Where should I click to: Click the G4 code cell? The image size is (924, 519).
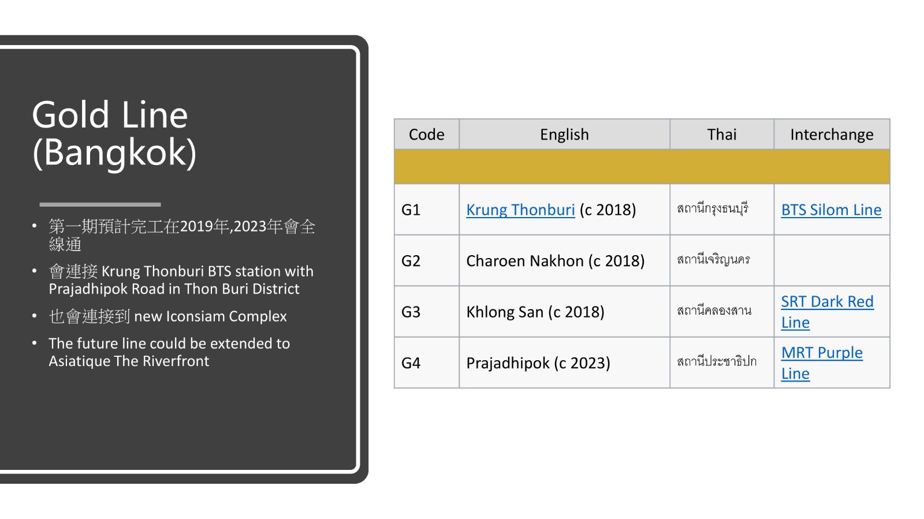411,363
